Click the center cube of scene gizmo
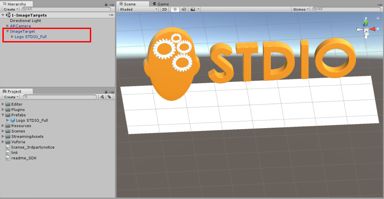This screenshot has width=384, height=199. (366, 30)
